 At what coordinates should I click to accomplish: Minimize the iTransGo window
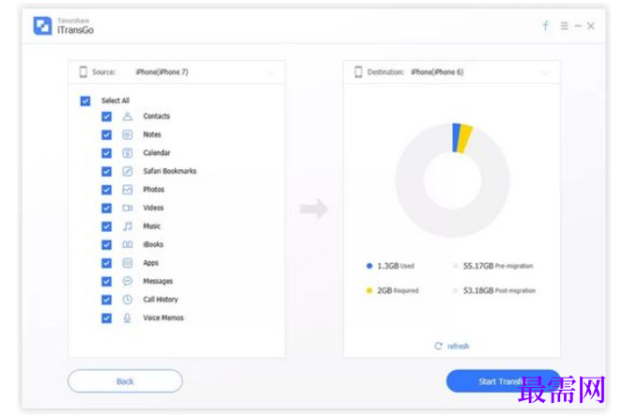pos(578,26)
